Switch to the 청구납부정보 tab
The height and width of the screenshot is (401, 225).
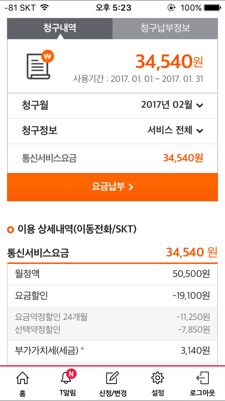(x=165, y=28)
